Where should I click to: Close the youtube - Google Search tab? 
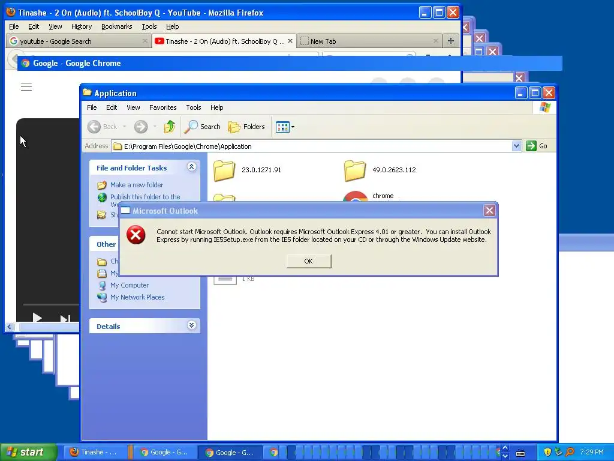coord(145,40)
